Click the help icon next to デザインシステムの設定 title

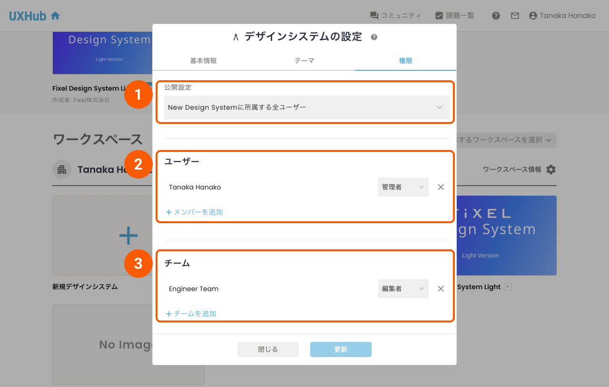click(374, 36)
